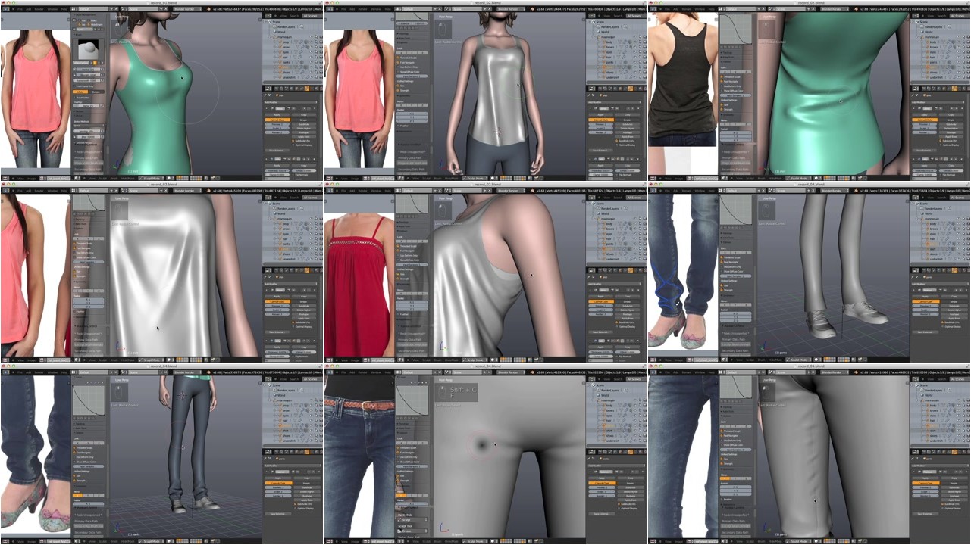
Task: Click Subdivide button in record_01.blend modifier panel
Action: point(305,124)
